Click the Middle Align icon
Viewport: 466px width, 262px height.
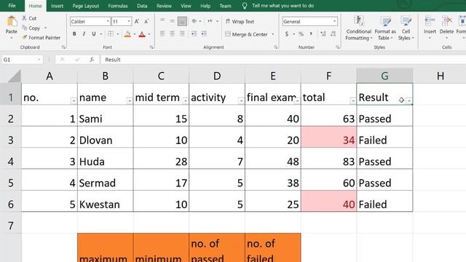pyautogui.click(x=173, y=21)
